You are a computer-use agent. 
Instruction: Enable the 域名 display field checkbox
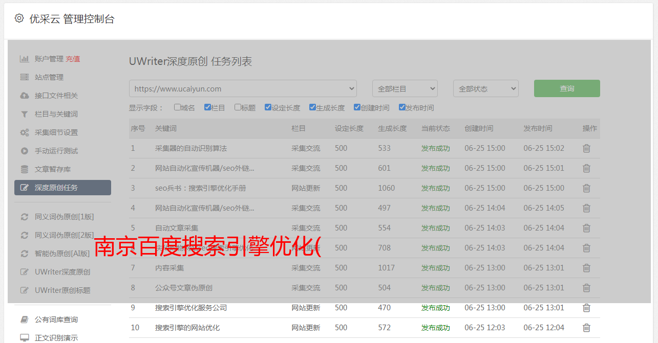(177, 107)
